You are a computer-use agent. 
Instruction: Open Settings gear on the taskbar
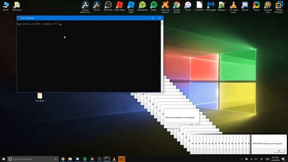[92, 159]
